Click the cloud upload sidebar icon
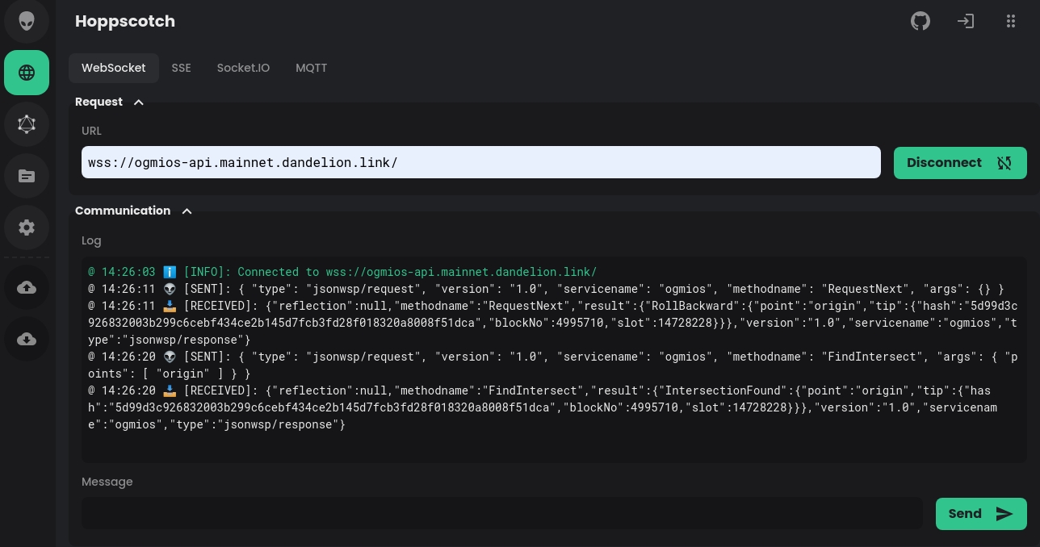This screenshot has width=1040, height=547. pyautogui.click(x=27, y=288)
